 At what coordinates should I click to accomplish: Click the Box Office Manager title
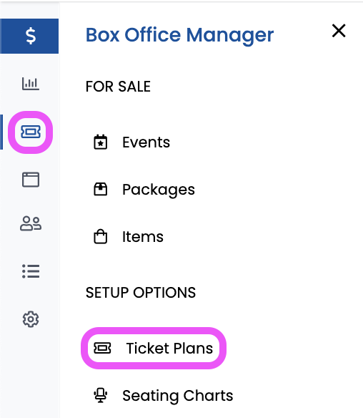click(x=179, y=36)
